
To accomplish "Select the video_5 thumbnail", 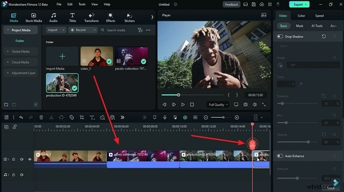I will coord(97,56).
